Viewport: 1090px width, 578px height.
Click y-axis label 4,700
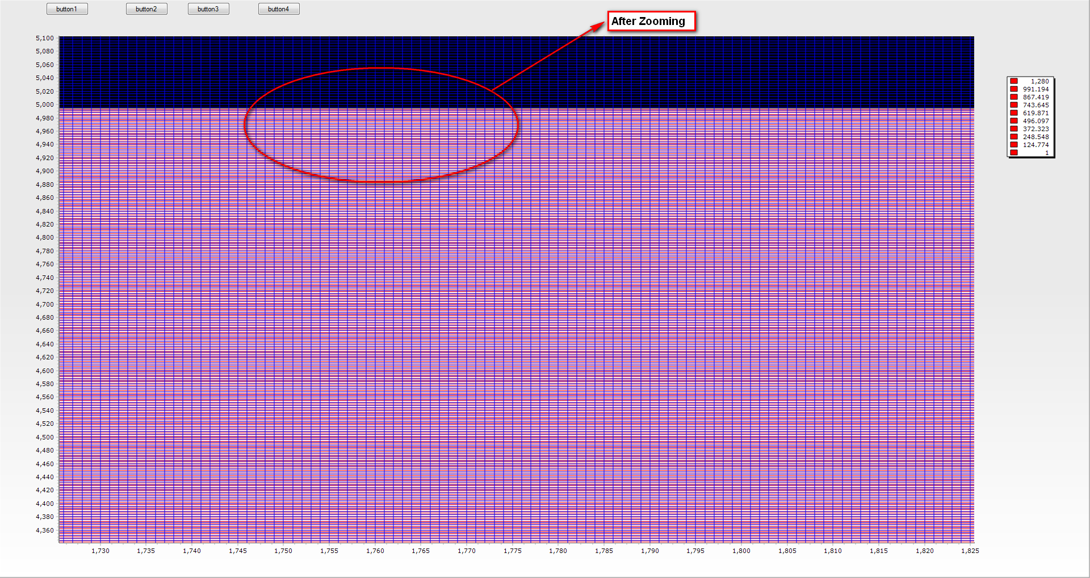pos(45,304)
